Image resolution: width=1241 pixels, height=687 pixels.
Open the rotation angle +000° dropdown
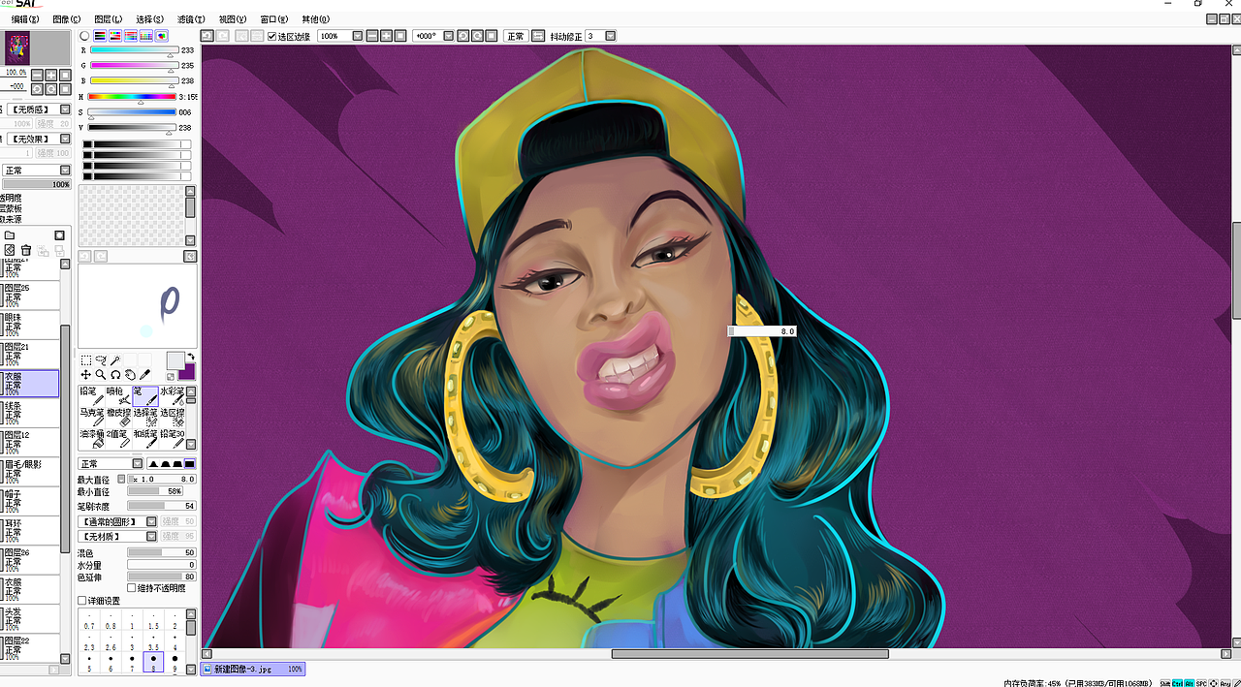point(448,36)
